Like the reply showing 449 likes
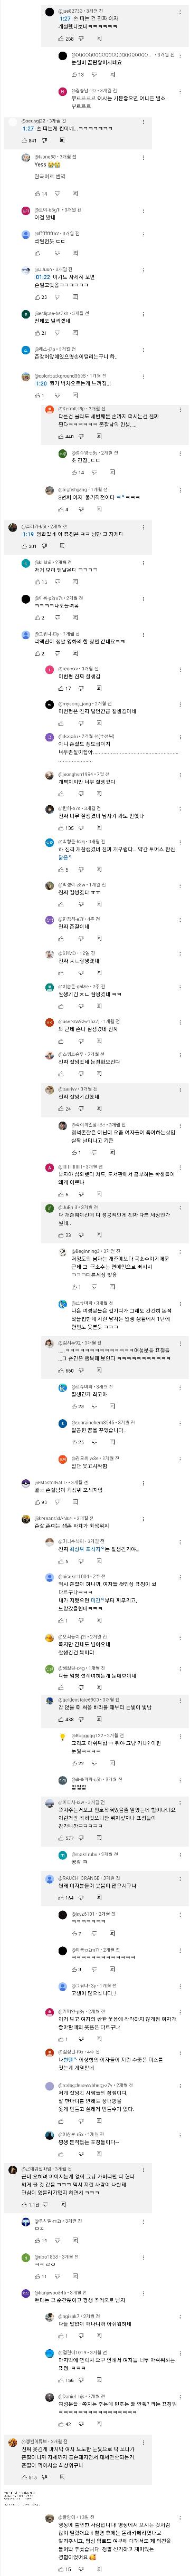Image resolution: width=190 pixels, height=2576 pixels. click(x=61, y=436)
